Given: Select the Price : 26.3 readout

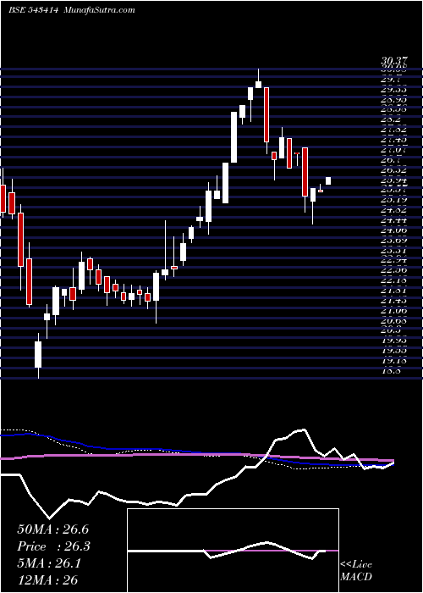Looking at the screenshot, I should point(52,546).
